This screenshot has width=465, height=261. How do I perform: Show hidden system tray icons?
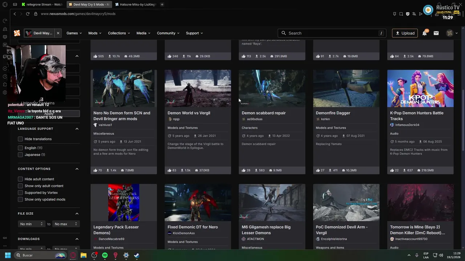409,255
